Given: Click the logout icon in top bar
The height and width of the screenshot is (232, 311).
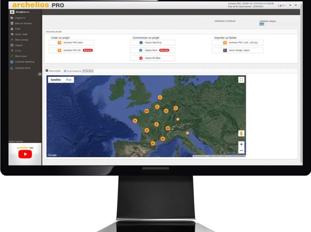Looking at the screenshot, I should tap(290, 6).
